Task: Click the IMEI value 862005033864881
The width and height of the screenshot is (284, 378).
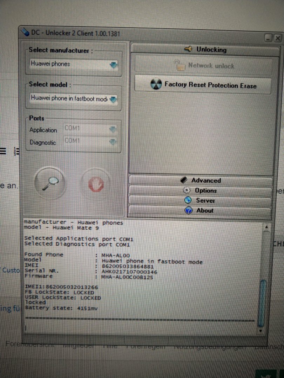Action: point(128,267)
